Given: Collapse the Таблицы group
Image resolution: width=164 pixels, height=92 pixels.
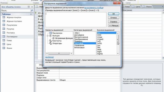Looking at the screenshot, I should coord(31,14).
